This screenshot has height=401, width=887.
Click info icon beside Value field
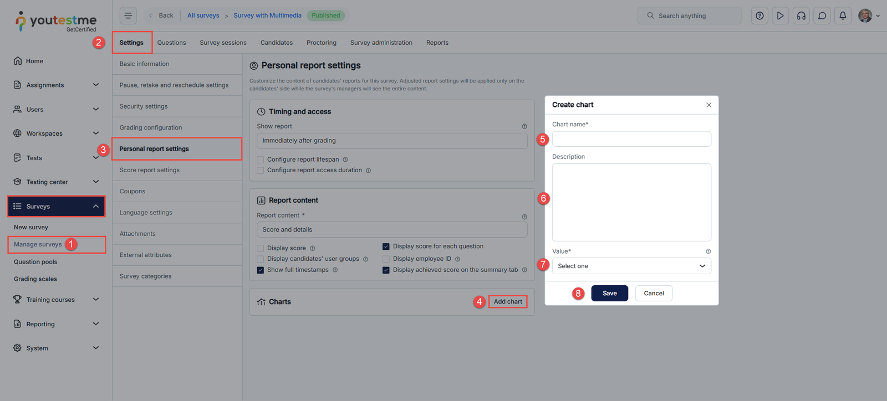[708, 251]
